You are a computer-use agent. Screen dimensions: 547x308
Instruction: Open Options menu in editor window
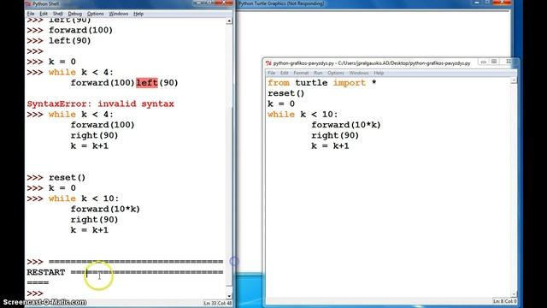336,73
